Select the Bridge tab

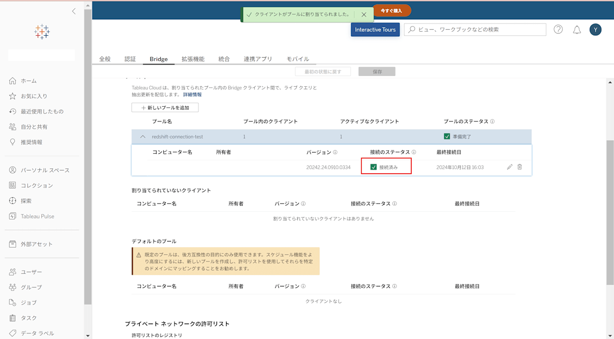(x=159, y=59)
